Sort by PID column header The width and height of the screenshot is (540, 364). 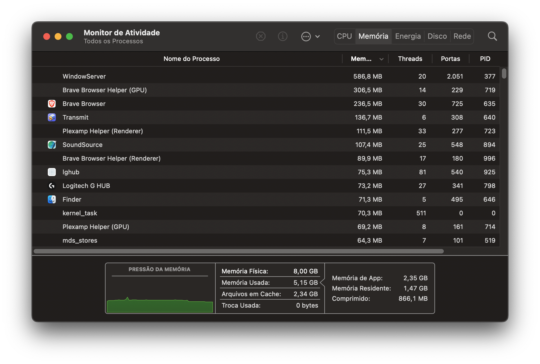pos(485,59)
